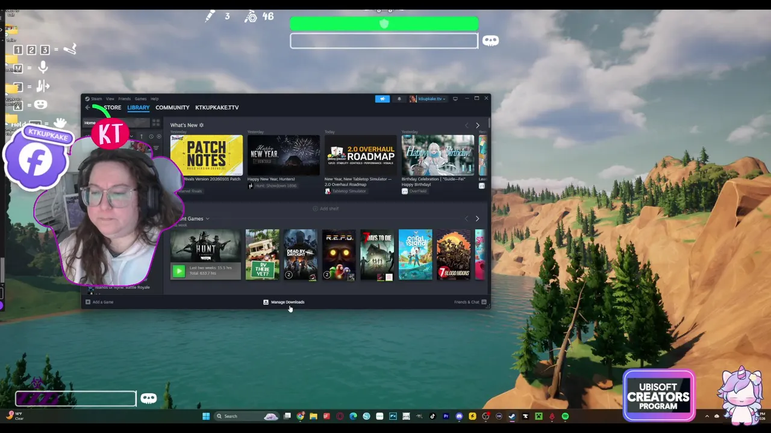Viewport: 771px width, 433px height.
Task: Play Hunt: Showdown with green play button
Action: coord(178,272)
